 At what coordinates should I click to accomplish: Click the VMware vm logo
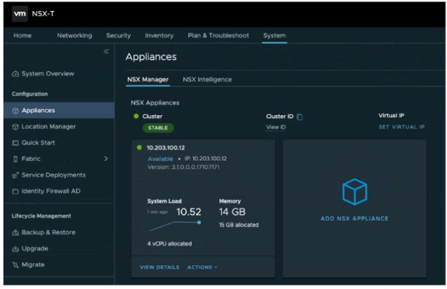click(20, 14)
